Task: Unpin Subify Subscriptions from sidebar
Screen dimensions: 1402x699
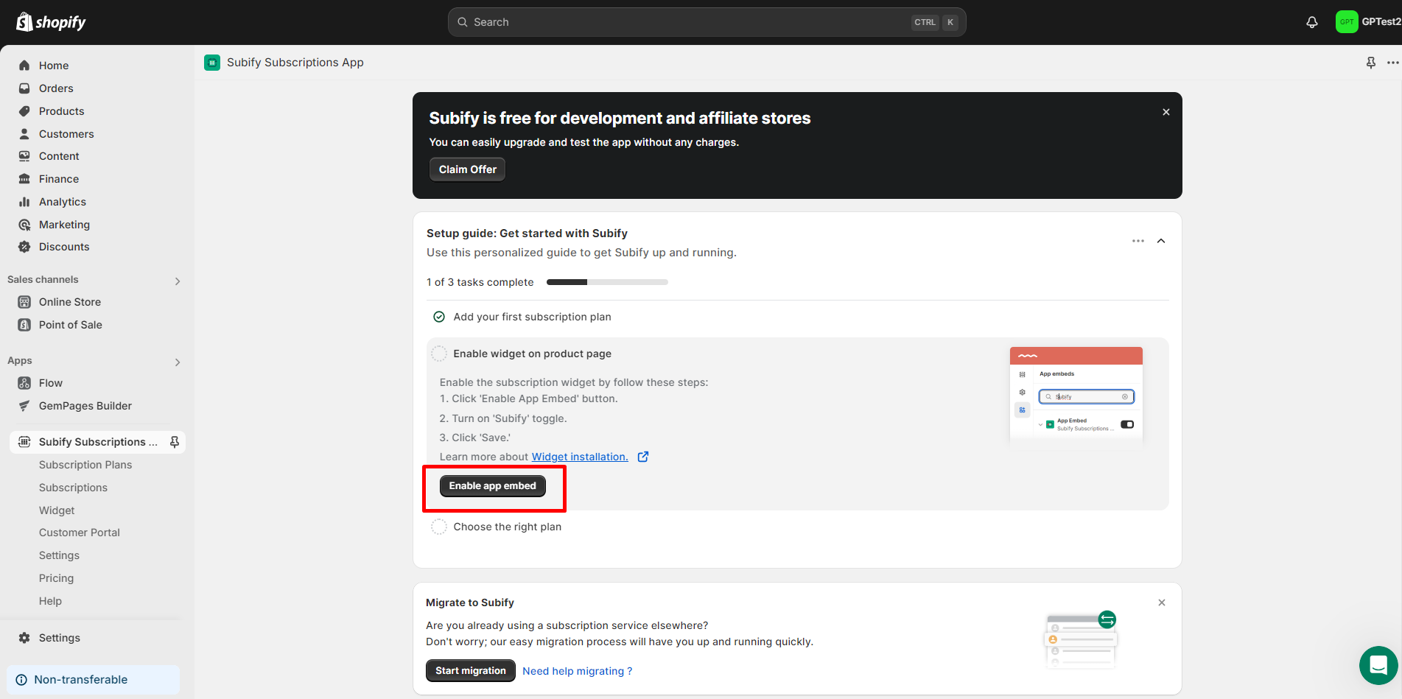Action: (x=175, y=441)
